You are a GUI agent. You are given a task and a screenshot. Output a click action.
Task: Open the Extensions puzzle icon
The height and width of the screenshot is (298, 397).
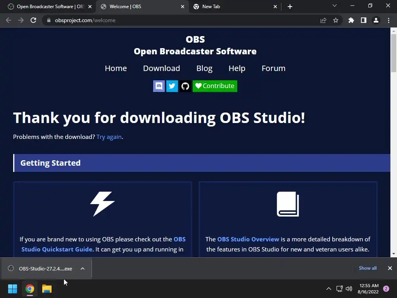pyautogui.click(x=351, y=20)
